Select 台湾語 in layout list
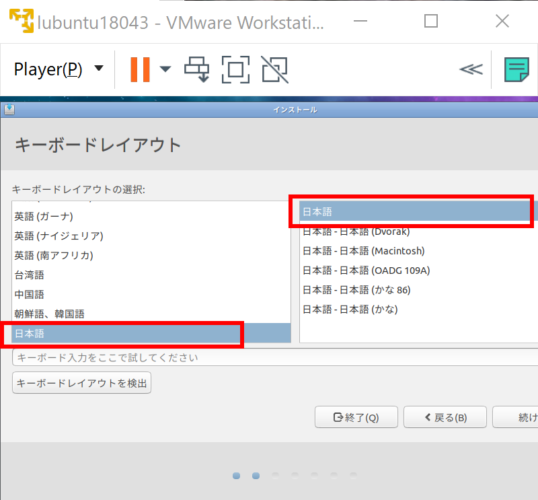The width and height of the screenshot is (538, 500). [x=151, y=275]
